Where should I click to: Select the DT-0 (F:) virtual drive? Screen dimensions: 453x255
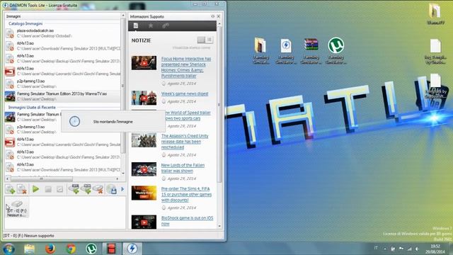[17, 208]
